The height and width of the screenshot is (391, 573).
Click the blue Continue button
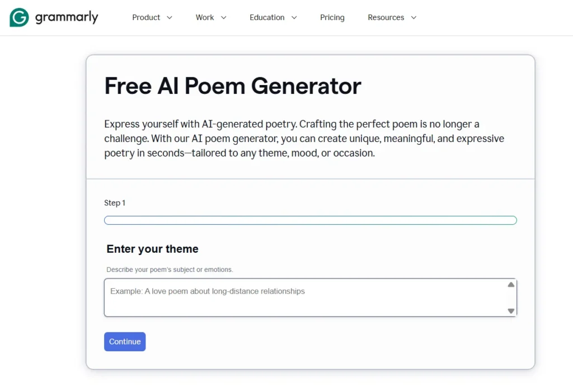coord(125,342)
